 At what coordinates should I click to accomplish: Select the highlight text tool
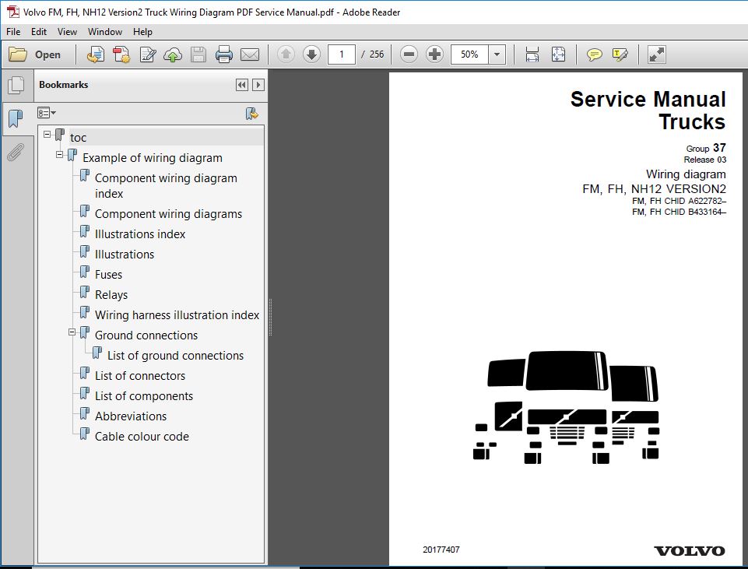pos(620,54)
